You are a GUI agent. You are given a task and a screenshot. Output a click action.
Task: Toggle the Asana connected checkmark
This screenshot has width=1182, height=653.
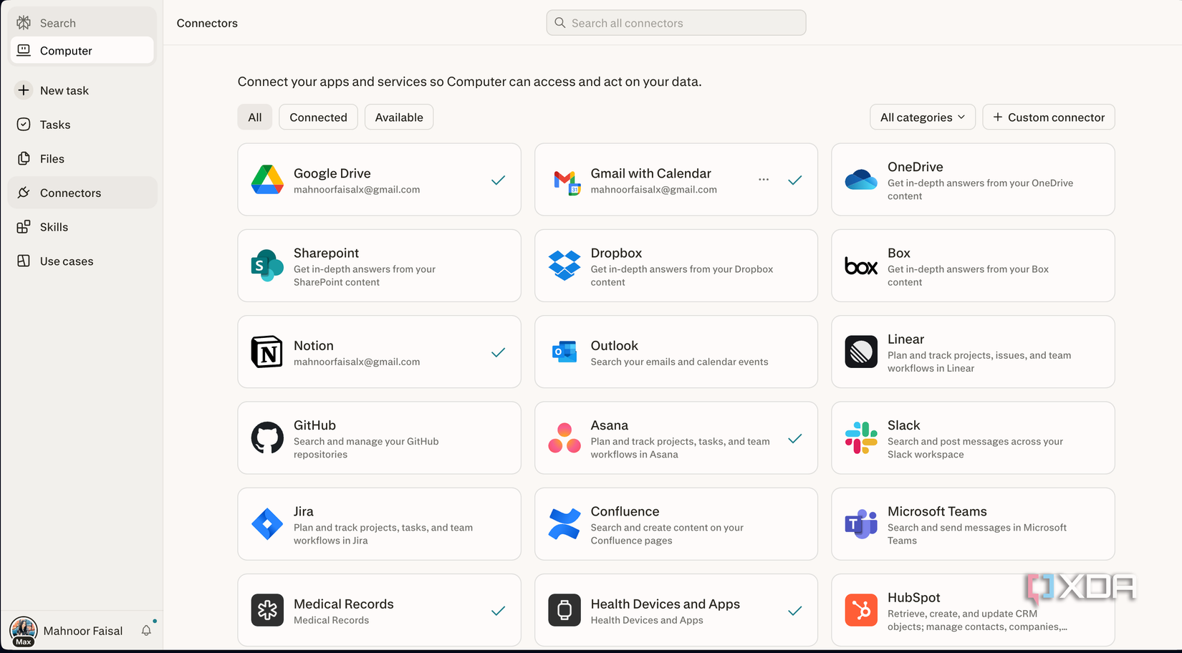(794, 438)
